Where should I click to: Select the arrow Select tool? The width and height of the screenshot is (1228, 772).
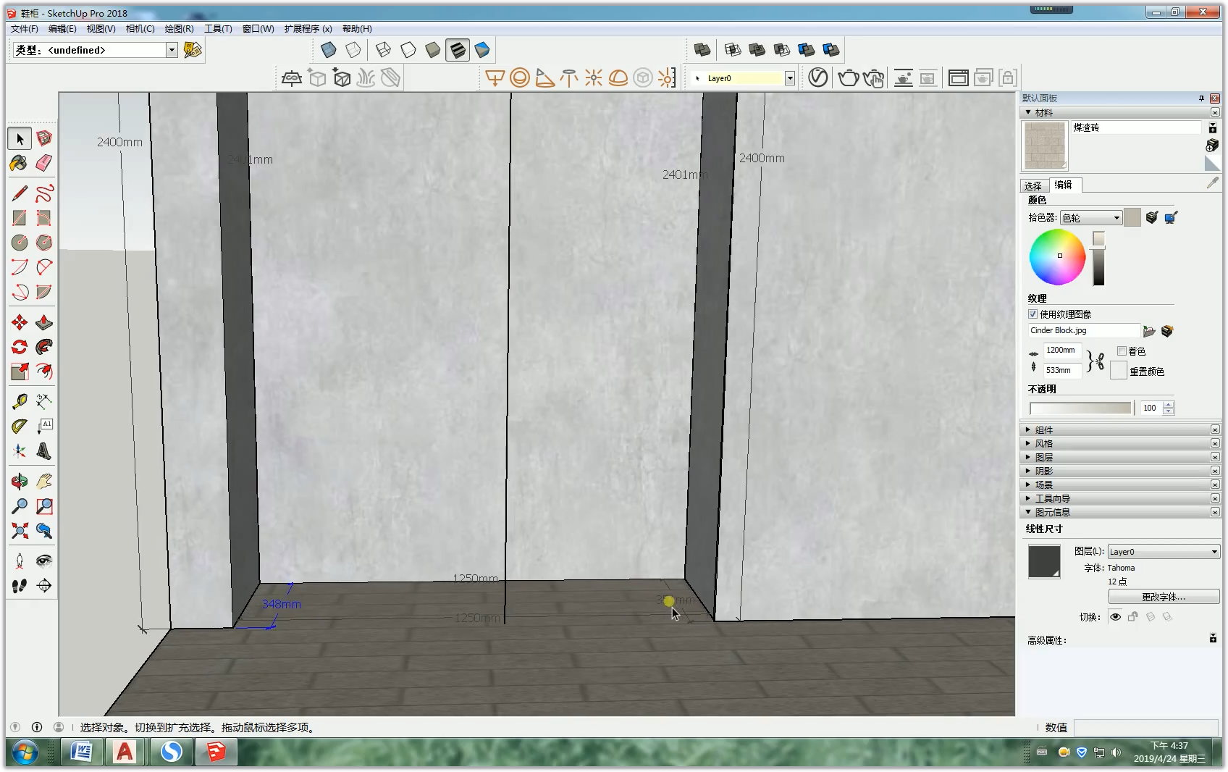[20, 138]
